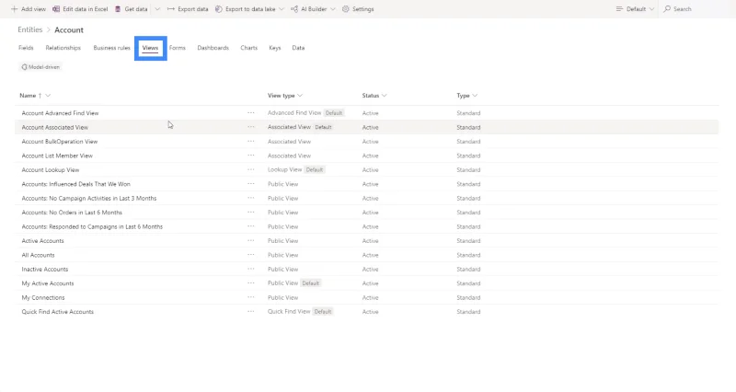Open the Status column filter dropdown
The image size is (736, 392).
click(x=384, y=96)
